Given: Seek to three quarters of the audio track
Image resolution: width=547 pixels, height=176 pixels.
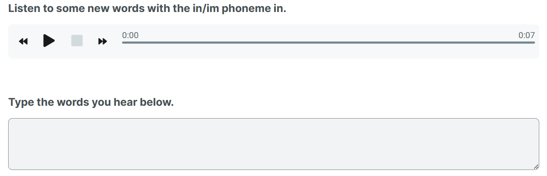Looking at the screenshot, I should (x=431, y=42).
